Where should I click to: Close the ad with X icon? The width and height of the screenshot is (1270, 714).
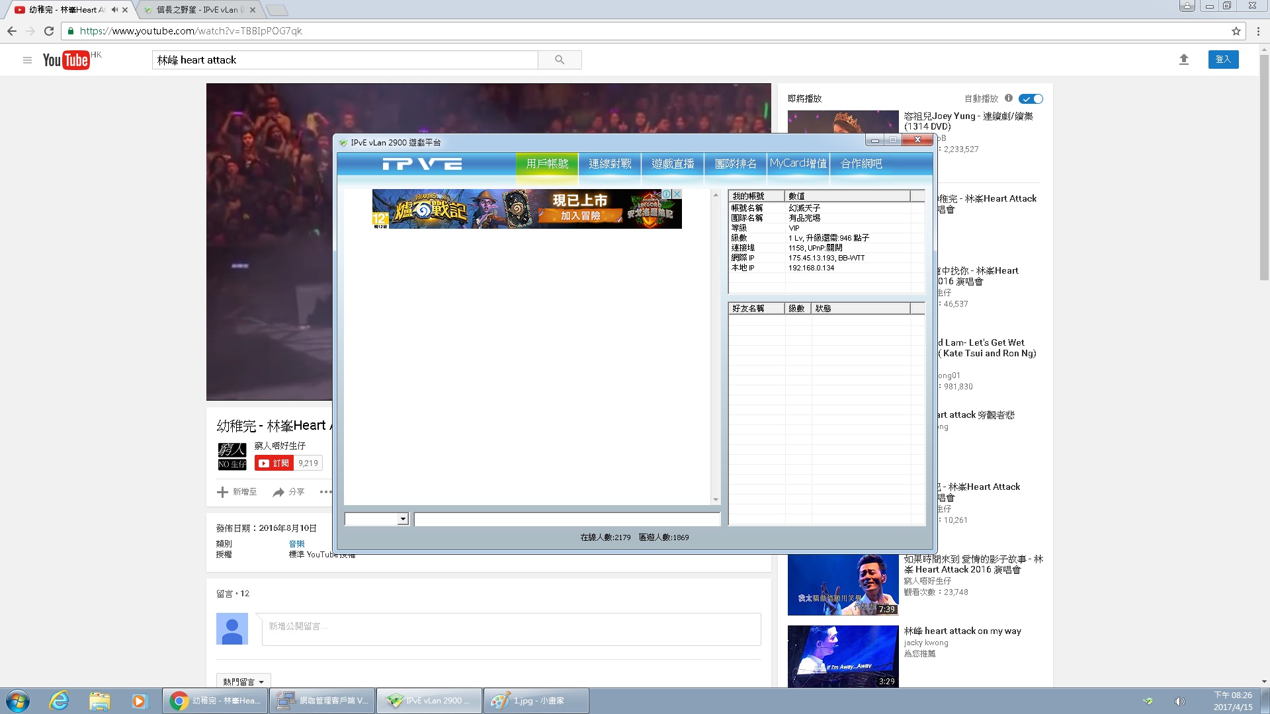(x=677, y=194)
